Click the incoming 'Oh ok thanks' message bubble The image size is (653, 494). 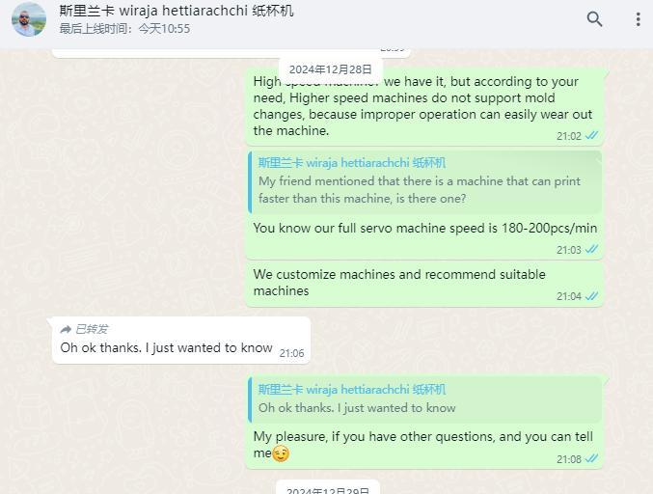[180, 340]
